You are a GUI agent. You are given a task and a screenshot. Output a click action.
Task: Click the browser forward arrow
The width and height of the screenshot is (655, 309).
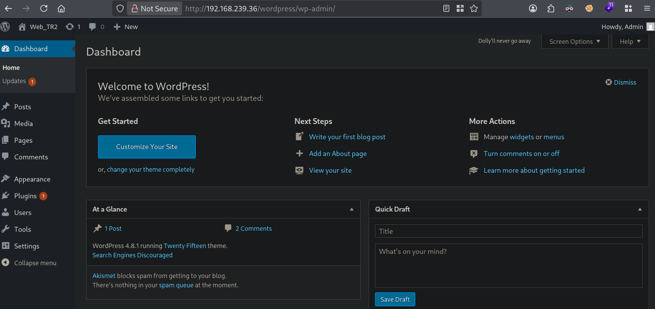click(x=26, y=8)
